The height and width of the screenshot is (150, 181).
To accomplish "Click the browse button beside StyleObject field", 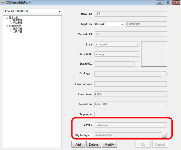I will 164,135.
